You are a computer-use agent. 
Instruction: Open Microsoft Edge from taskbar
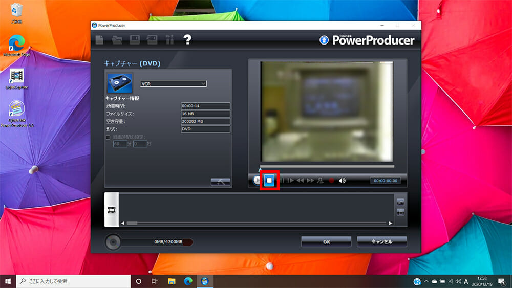188,281
